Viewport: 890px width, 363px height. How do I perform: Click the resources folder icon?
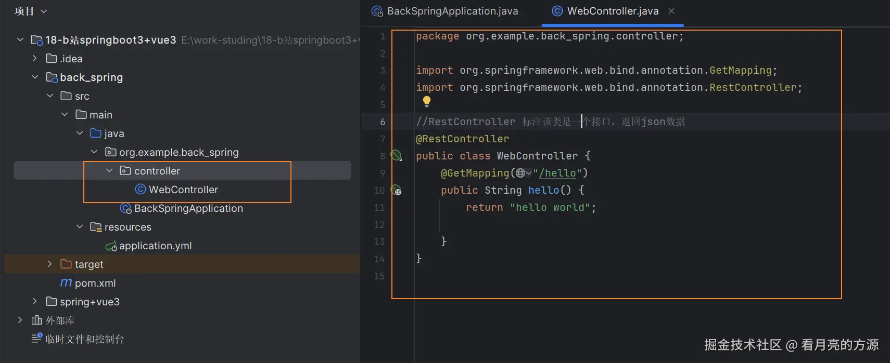[x=96, y=227]
